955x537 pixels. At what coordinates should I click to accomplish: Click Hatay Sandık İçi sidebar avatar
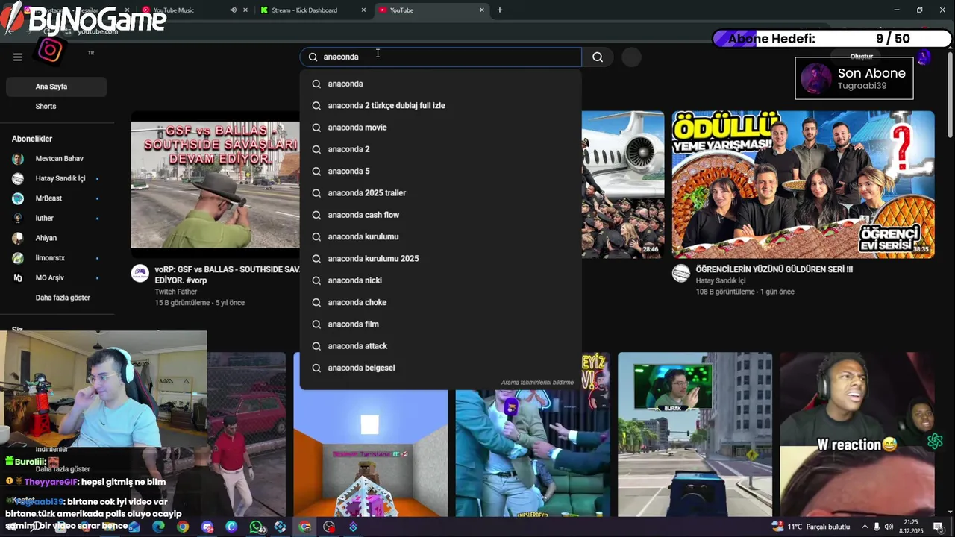tap(18, 179)
